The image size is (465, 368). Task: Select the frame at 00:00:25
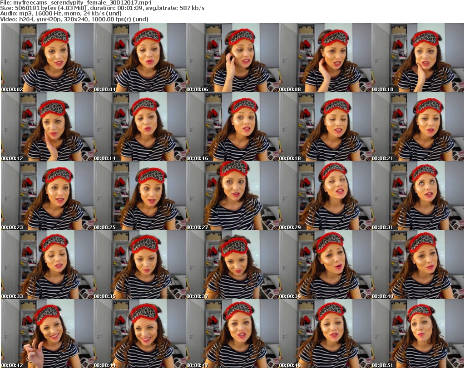click(140, 196)
